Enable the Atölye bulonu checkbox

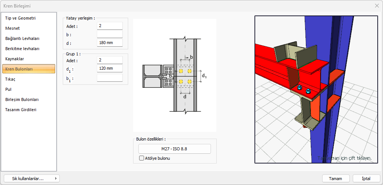pos(142,158)
